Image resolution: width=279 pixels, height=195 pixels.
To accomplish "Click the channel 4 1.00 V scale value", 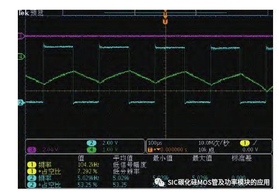I will point(110,149).
